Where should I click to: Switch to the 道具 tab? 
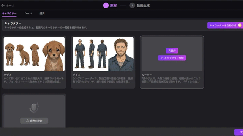pos(42,14)
